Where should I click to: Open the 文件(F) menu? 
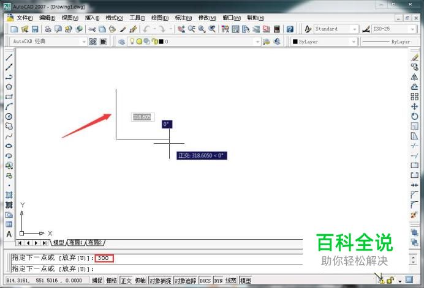[x=25, y=18]
